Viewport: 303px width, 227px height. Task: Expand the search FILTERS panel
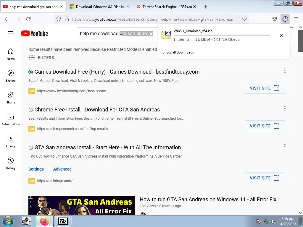click(x=41, y=58)
